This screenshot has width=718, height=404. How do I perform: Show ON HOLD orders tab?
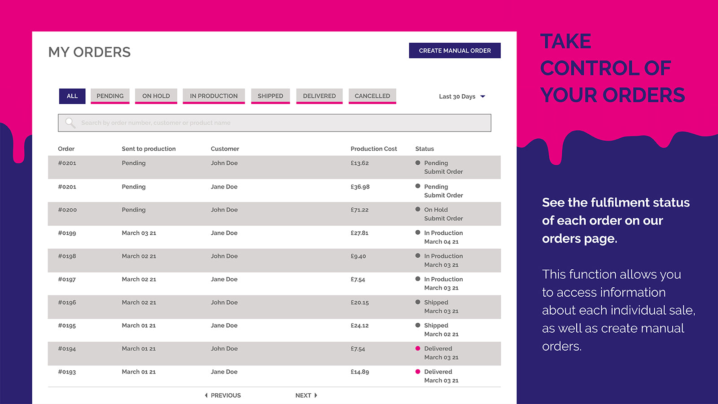coord(156,96)
